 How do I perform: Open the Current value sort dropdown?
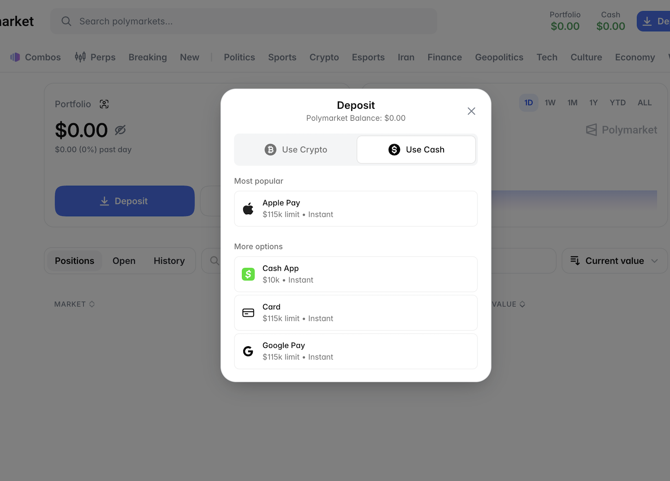pyautogui.click(x=614, y=261)
